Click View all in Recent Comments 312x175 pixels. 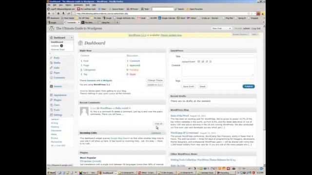coord(158,123)
